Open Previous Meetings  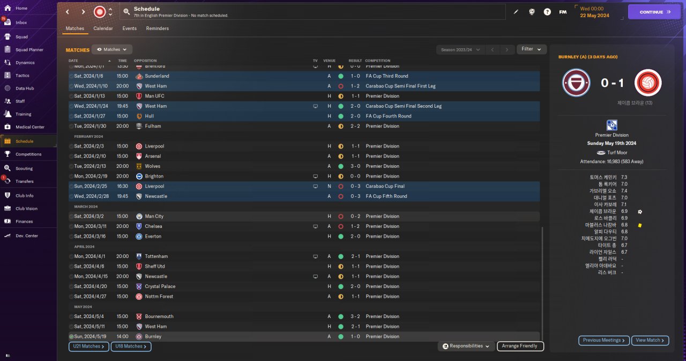(604, 340)
